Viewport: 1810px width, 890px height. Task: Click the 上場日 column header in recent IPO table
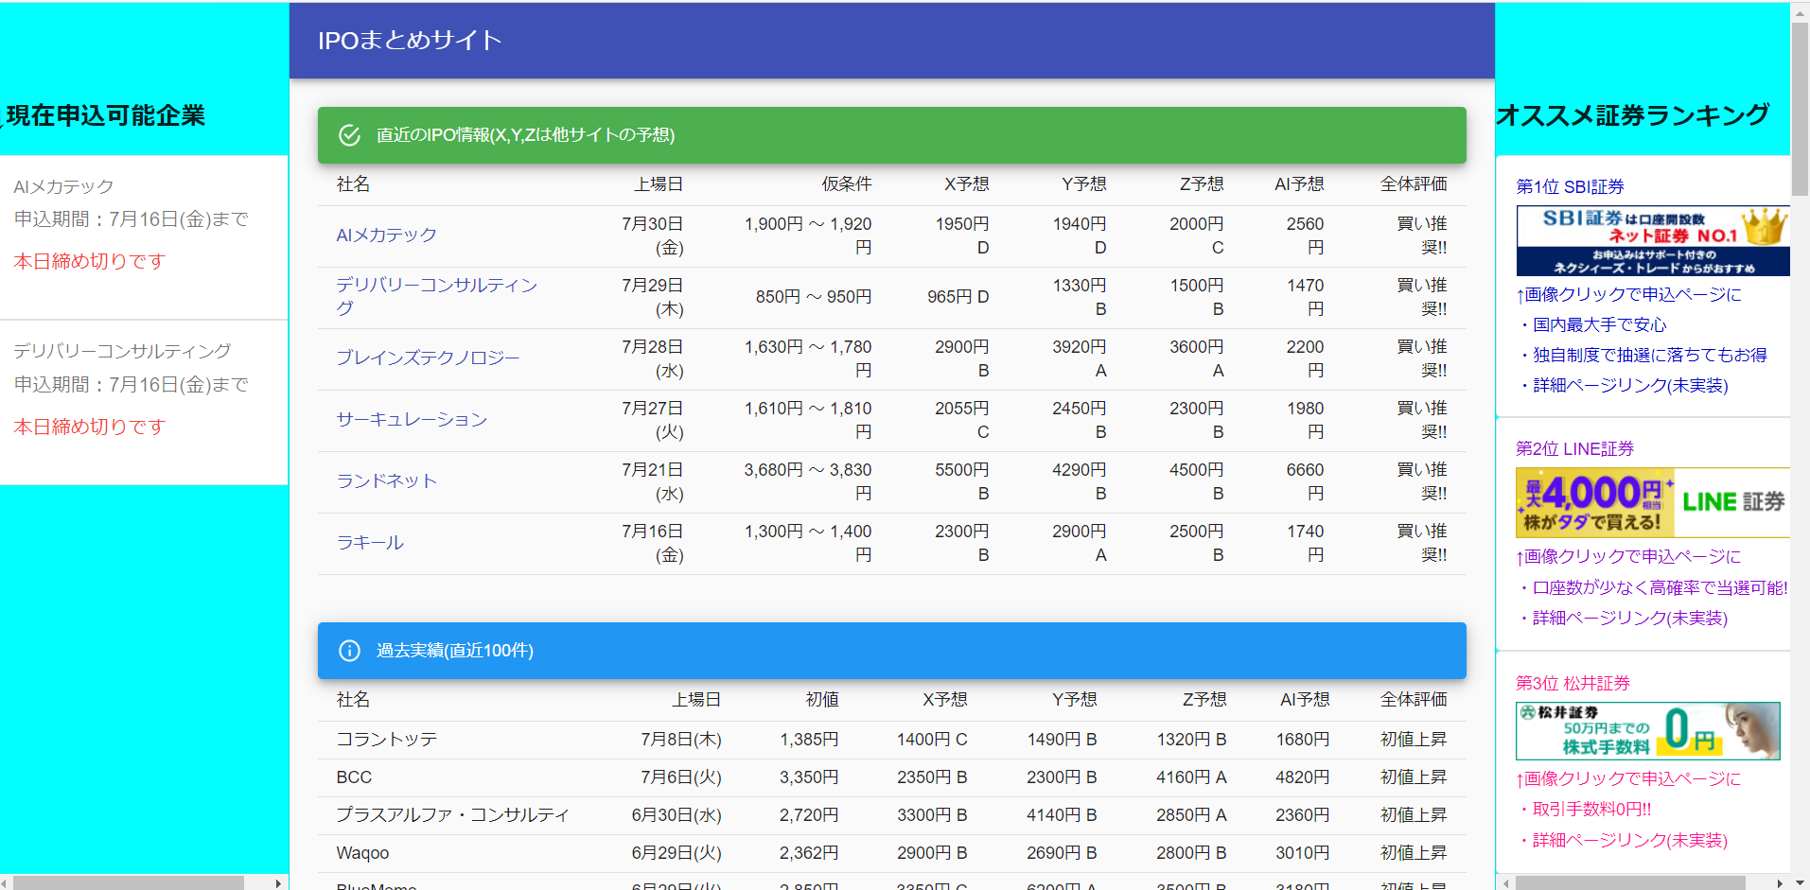(658, 184)
